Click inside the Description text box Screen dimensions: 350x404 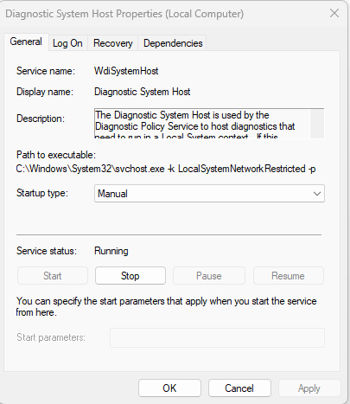202,124
